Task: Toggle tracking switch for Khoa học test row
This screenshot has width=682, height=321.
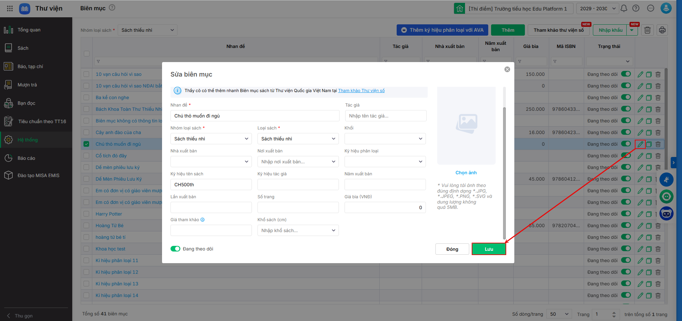Action: click(x=626, y=248)
